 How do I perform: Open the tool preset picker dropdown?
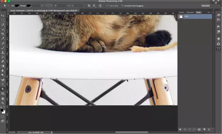8,6
